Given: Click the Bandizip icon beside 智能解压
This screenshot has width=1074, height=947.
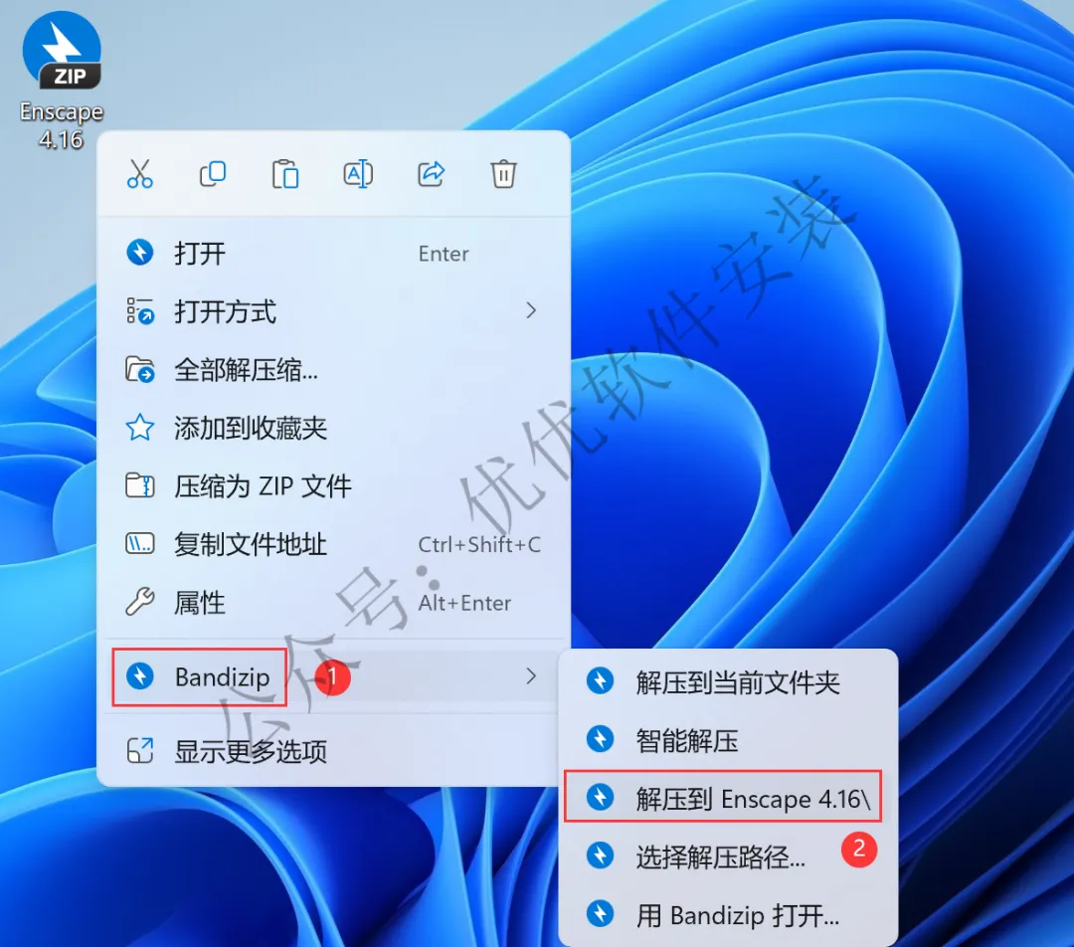Looking at the screenshot, I should (600, 739).
